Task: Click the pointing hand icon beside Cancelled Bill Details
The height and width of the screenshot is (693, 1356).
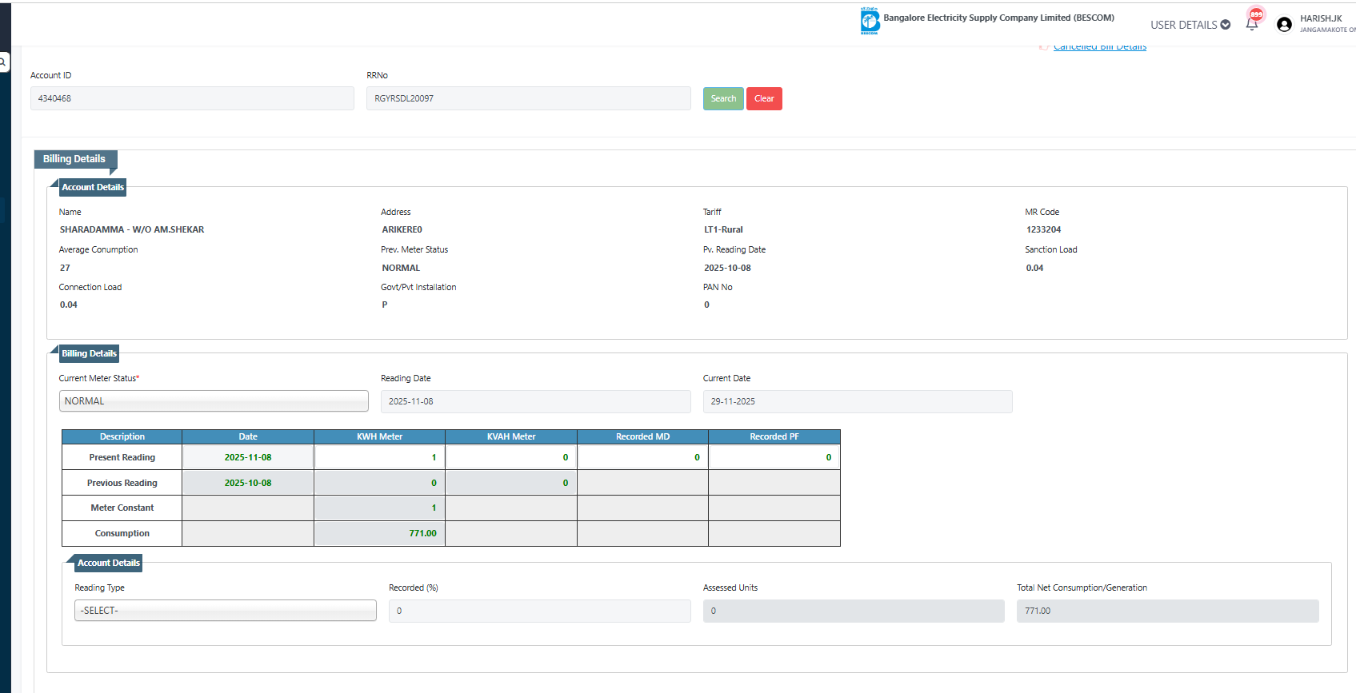Action: click(x=1044, y=47)
